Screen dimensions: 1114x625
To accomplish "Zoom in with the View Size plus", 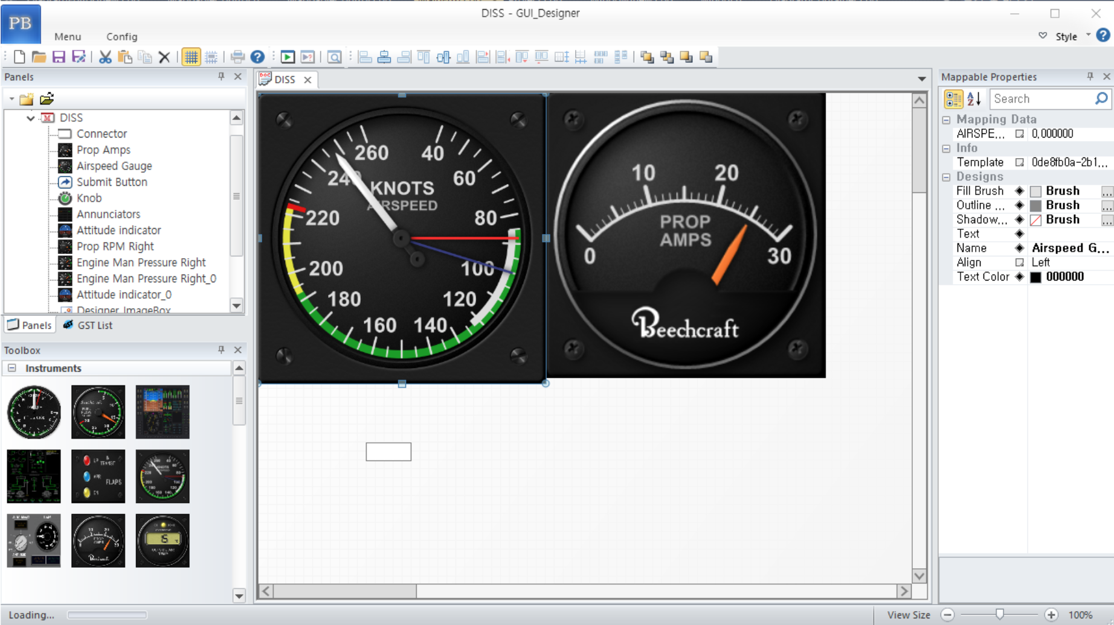I will tap(1051, 615).
